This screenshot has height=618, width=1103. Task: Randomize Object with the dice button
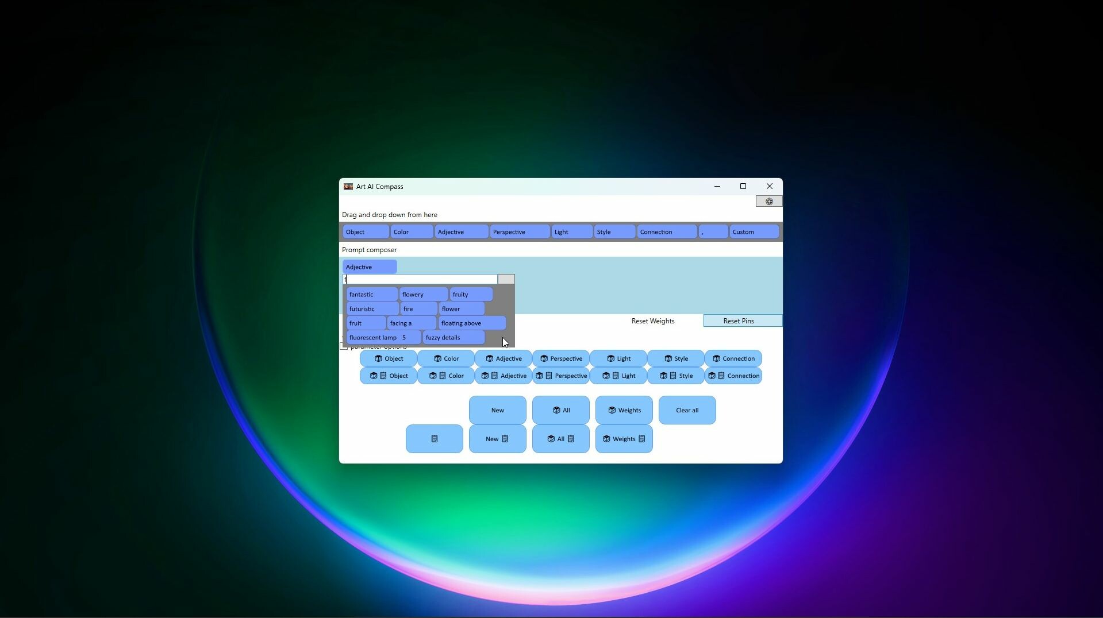(x=388, y=358)
